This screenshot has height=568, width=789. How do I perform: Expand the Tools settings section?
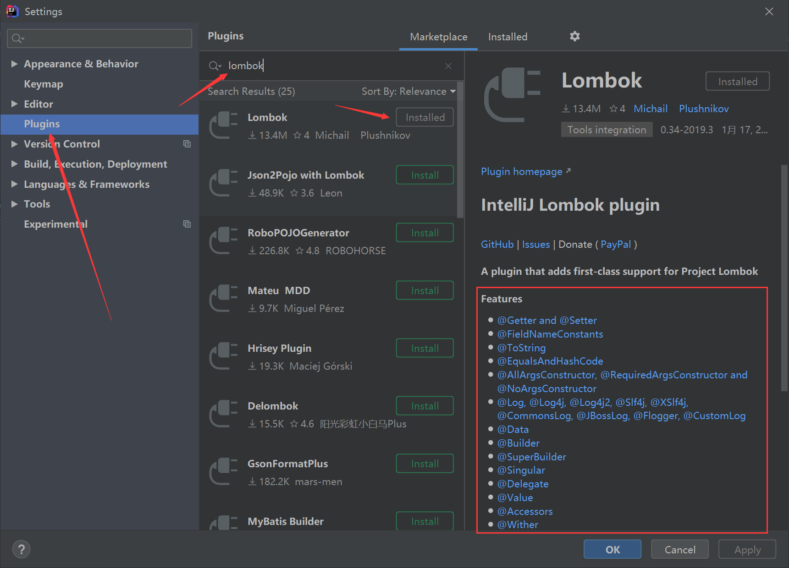tap(14, 204)
